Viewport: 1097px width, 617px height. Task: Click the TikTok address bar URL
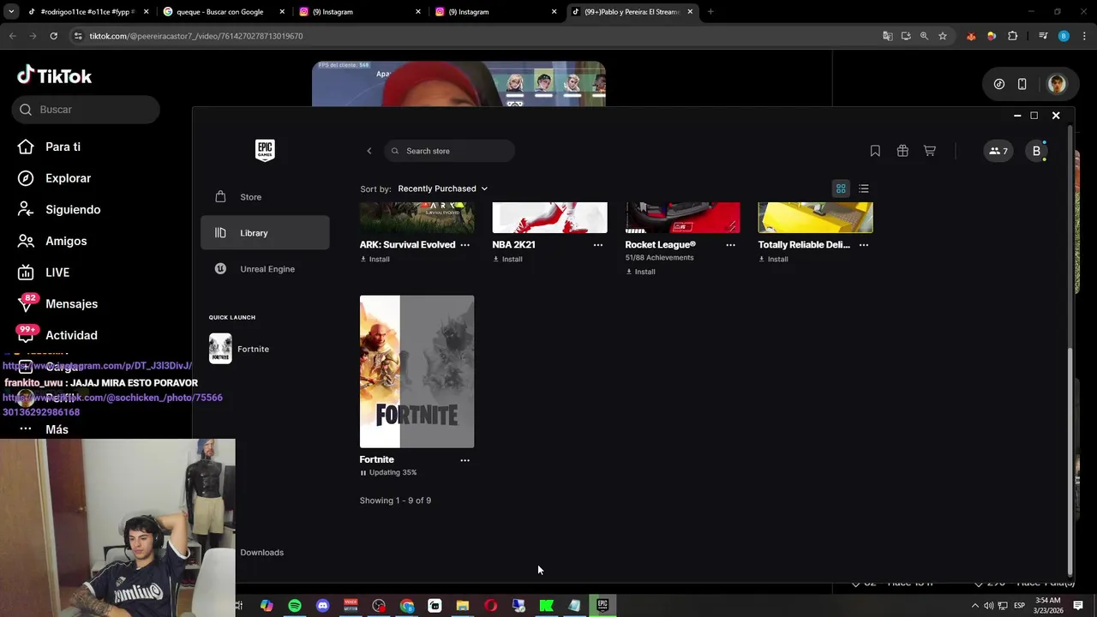tap(196, 36)
